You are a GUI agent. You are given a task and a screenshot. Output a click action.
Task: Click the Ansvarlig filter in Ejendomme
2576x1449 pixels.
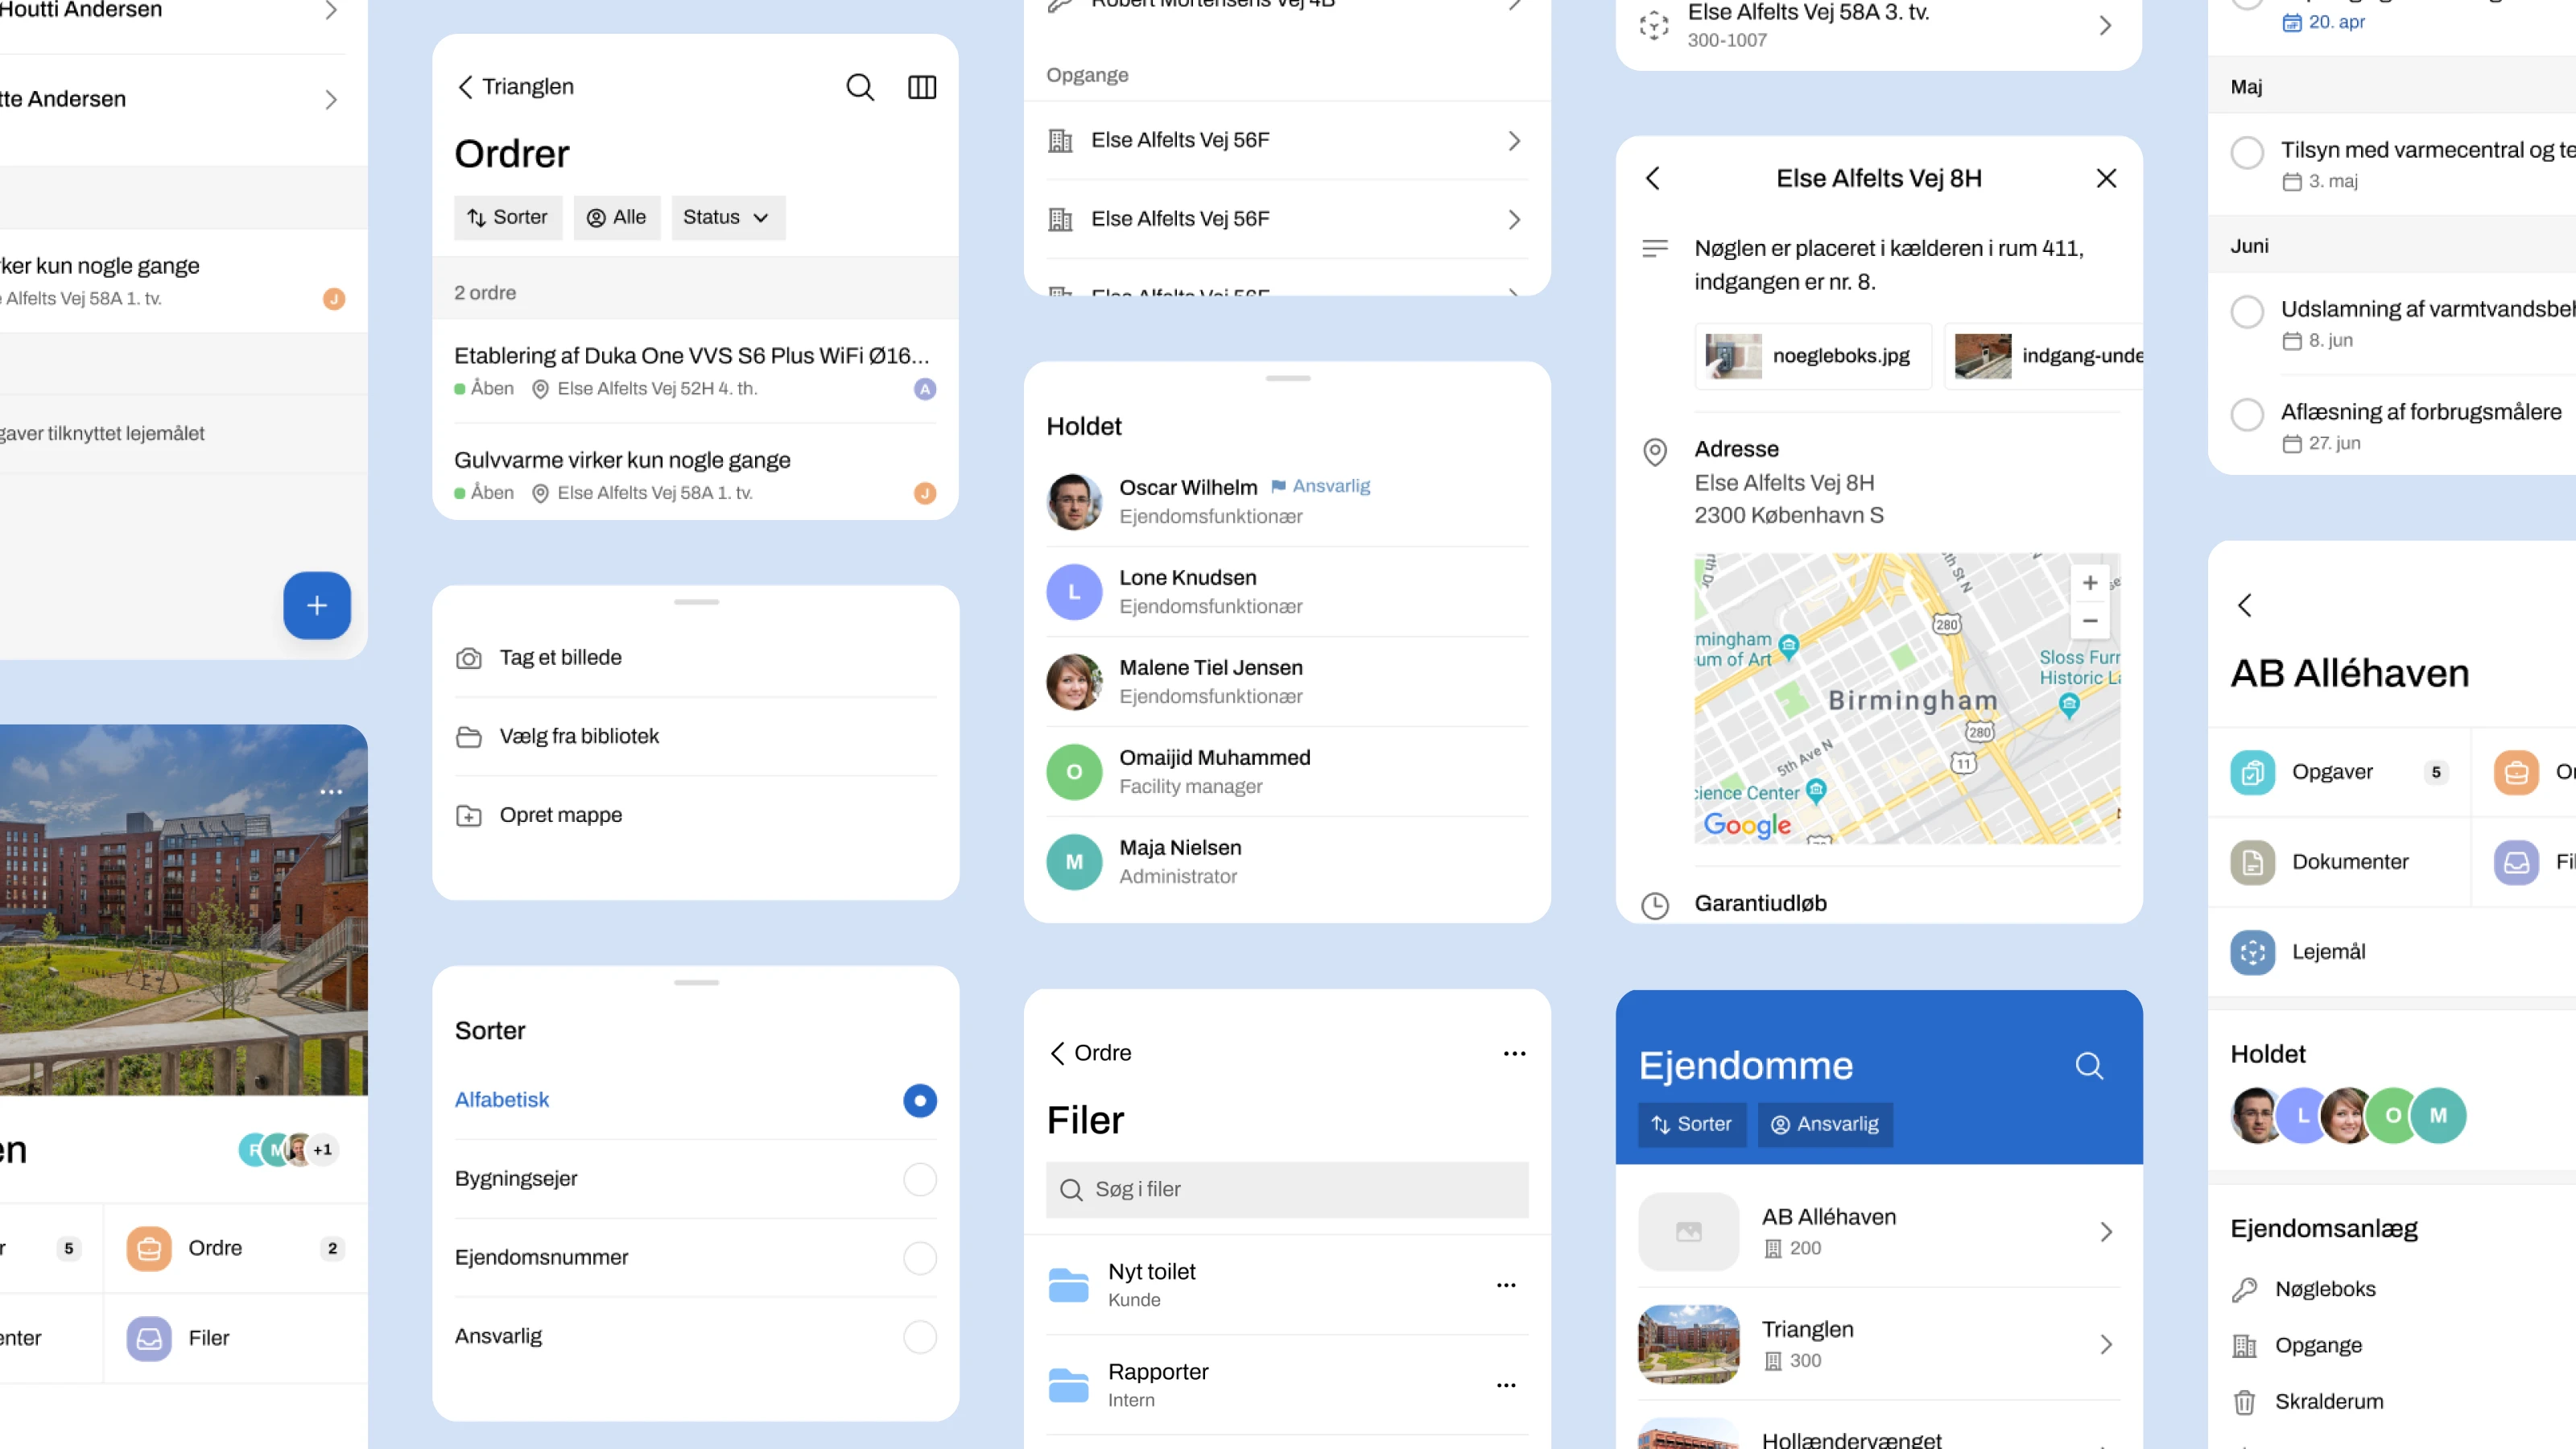(x=1824, y=1124)
